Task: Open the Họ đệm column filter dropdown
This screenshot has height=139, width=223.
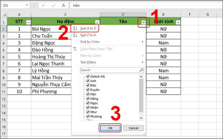Action: (x=97, y=23)
